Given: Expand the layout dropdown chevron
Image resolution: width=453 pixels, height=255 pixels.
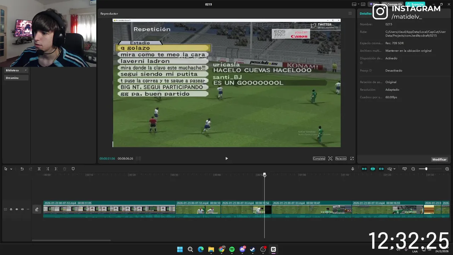Looking at the screenshot, I should (359, 4).
